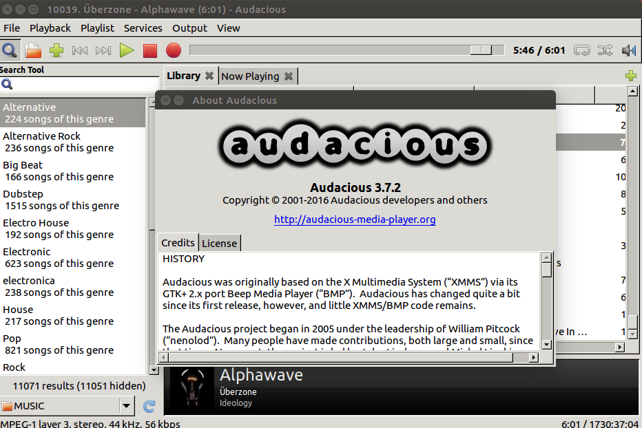Click search results scrollbar down arrow

click(154, 370)
